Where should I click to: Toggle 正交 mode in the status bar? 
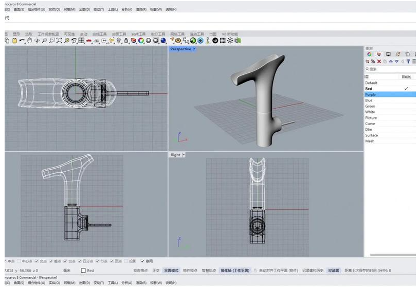156,271
